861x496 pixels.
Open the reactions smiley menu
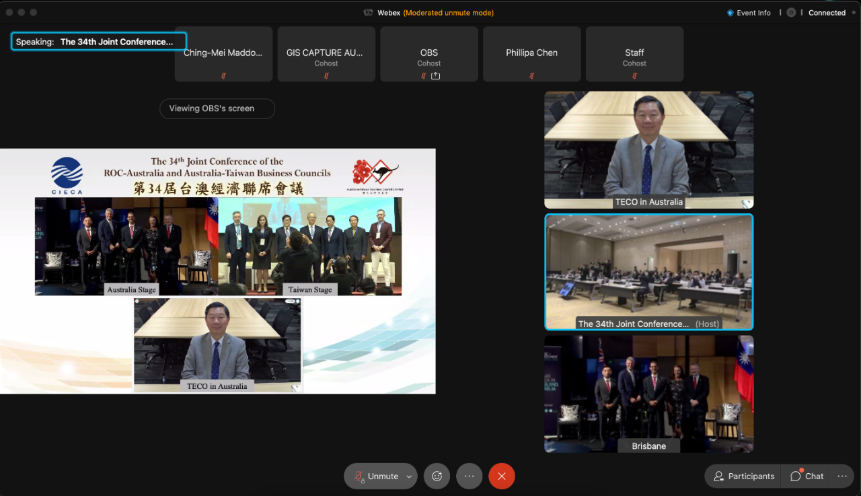(x=437, y=476)
